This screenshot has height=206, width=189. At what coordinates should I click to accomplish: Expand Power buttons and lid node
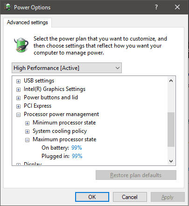tap(18, 98)
